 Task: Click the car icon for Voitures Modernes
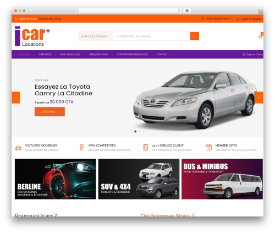coord(18,148)
